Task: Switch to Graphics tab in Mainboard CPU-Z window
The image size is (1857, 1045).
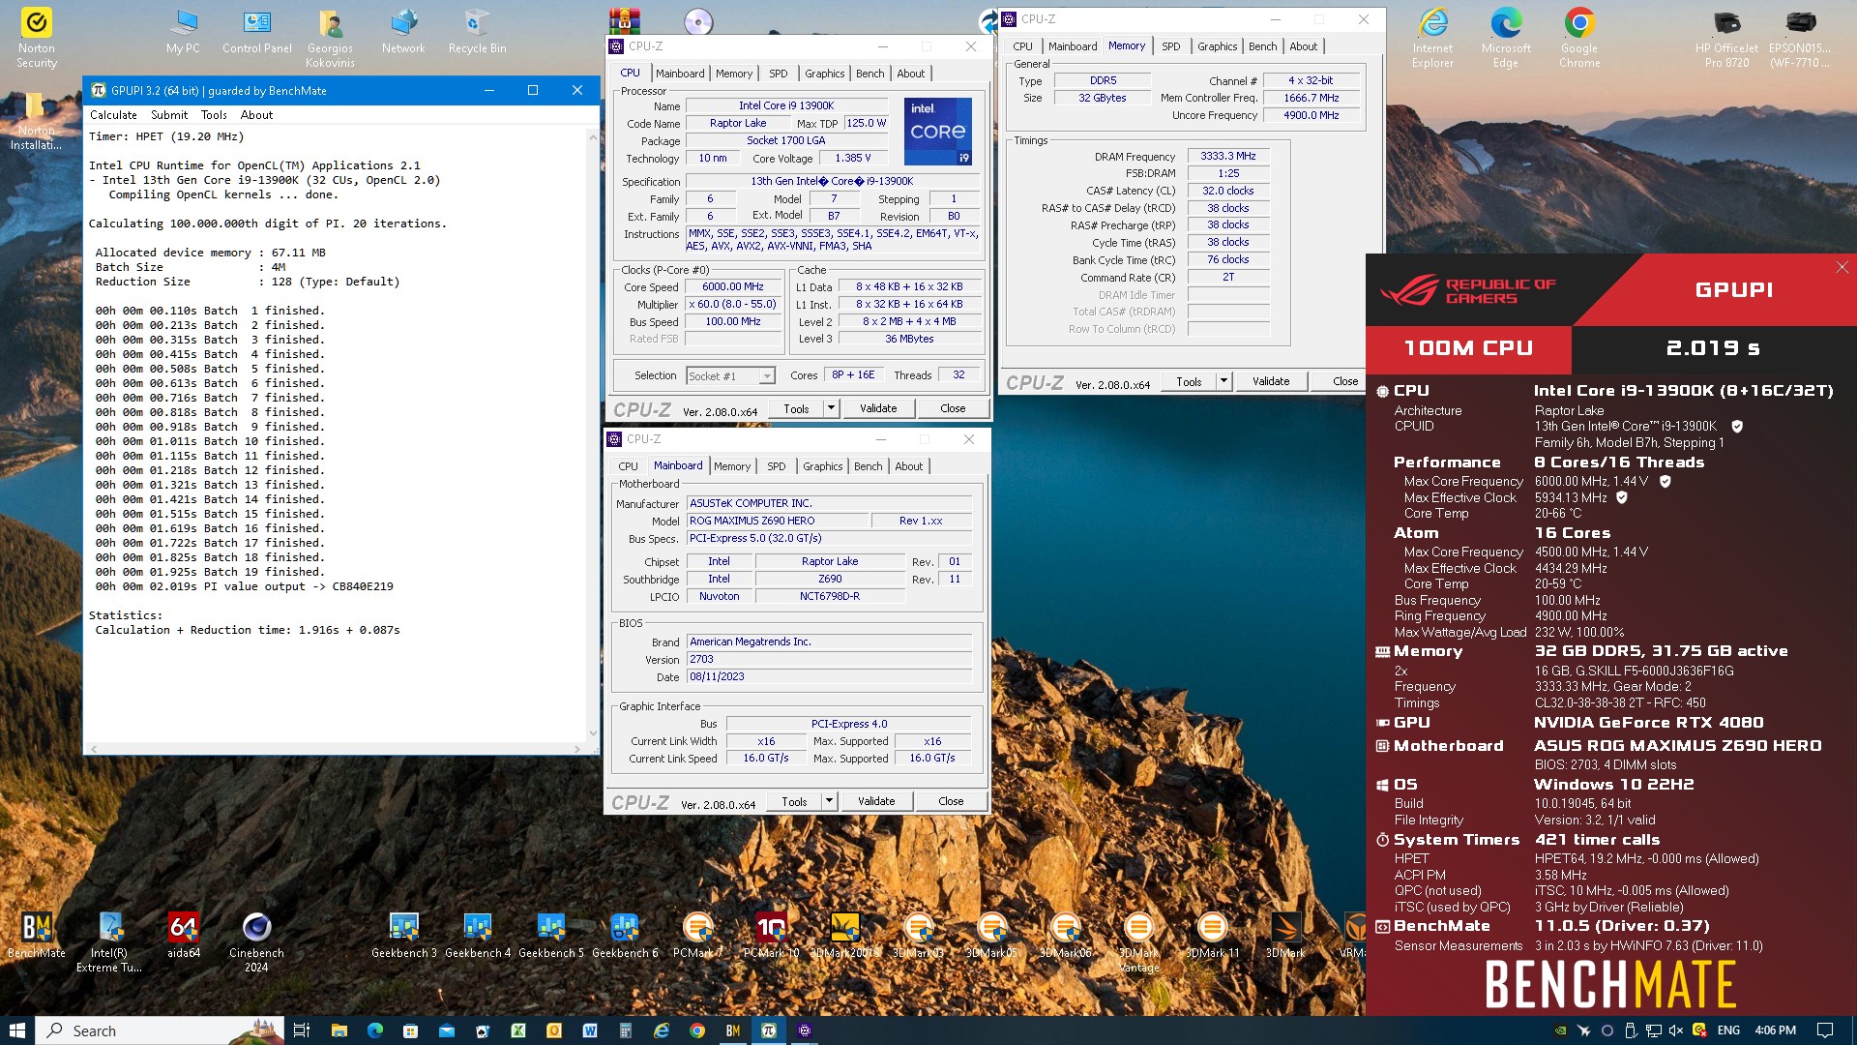Action: click(822, 466)
